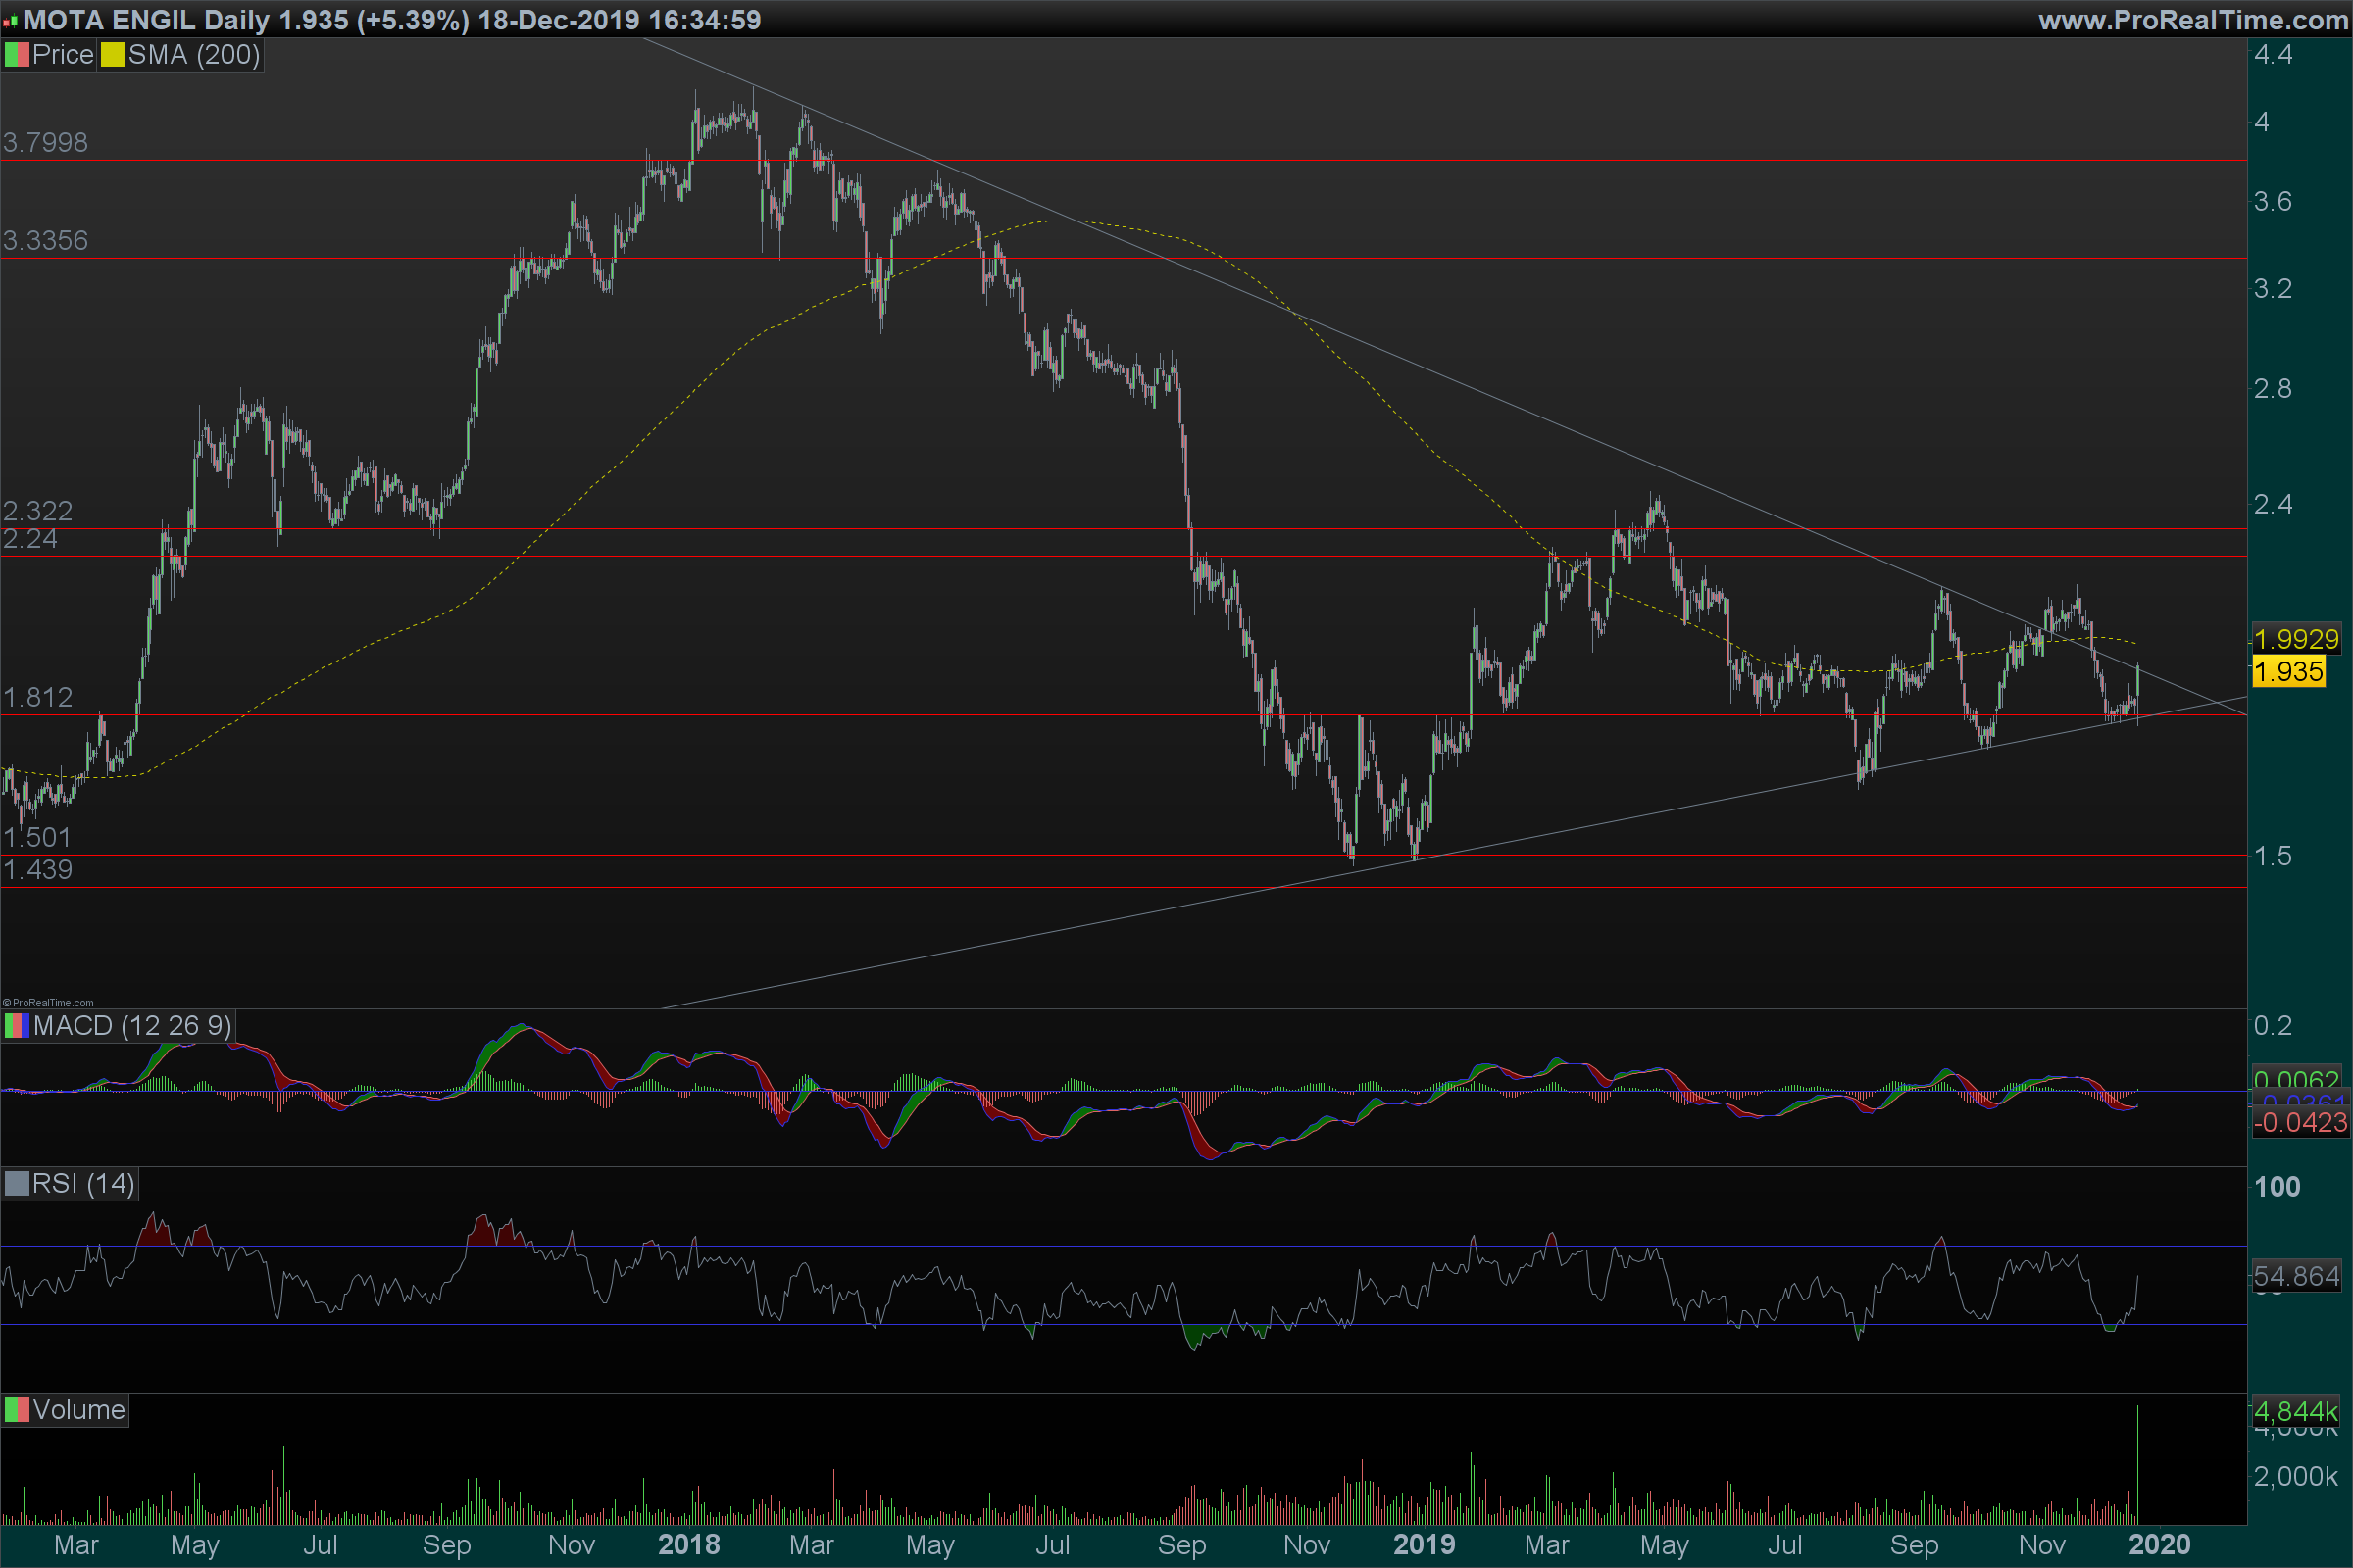Viewport: 2353px width, 1568px height.
Task: Click the 2018 year marker on time axis
Action: point(688,1545)
